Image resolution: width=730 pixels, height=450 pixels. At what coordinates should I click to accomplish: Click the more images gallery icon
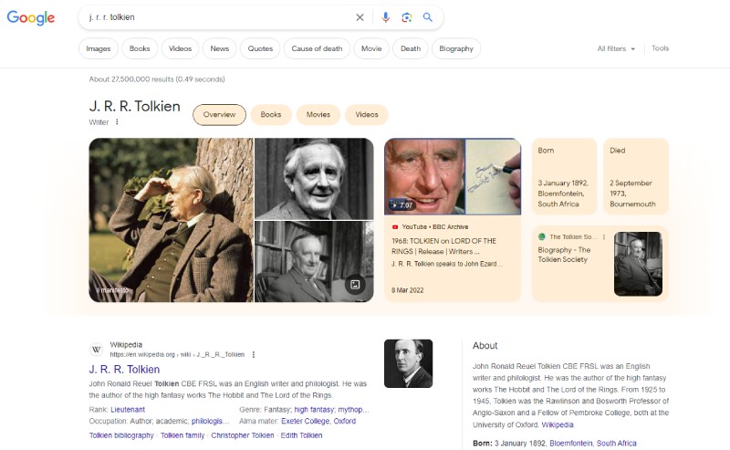coord(355,285)
